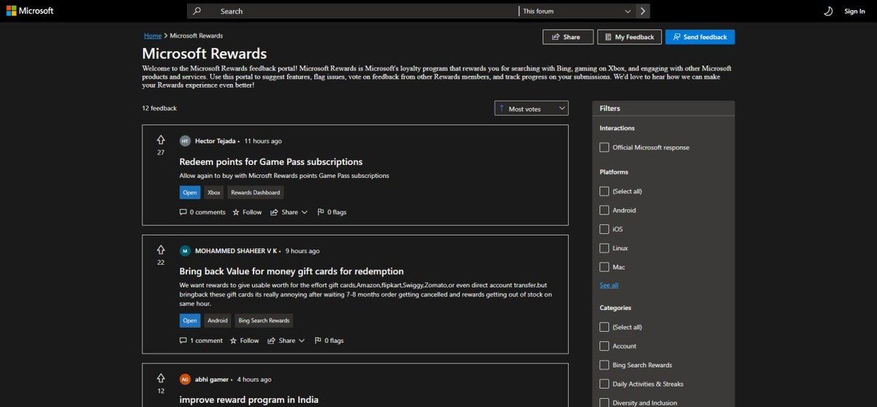
Task: Click the Xbox tag
Action: 214,193
